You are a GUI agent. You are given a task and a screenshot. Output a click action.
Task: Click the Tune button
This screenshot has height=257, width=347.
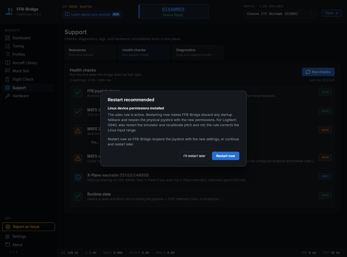pyautogui.click(x=332, y=13)
